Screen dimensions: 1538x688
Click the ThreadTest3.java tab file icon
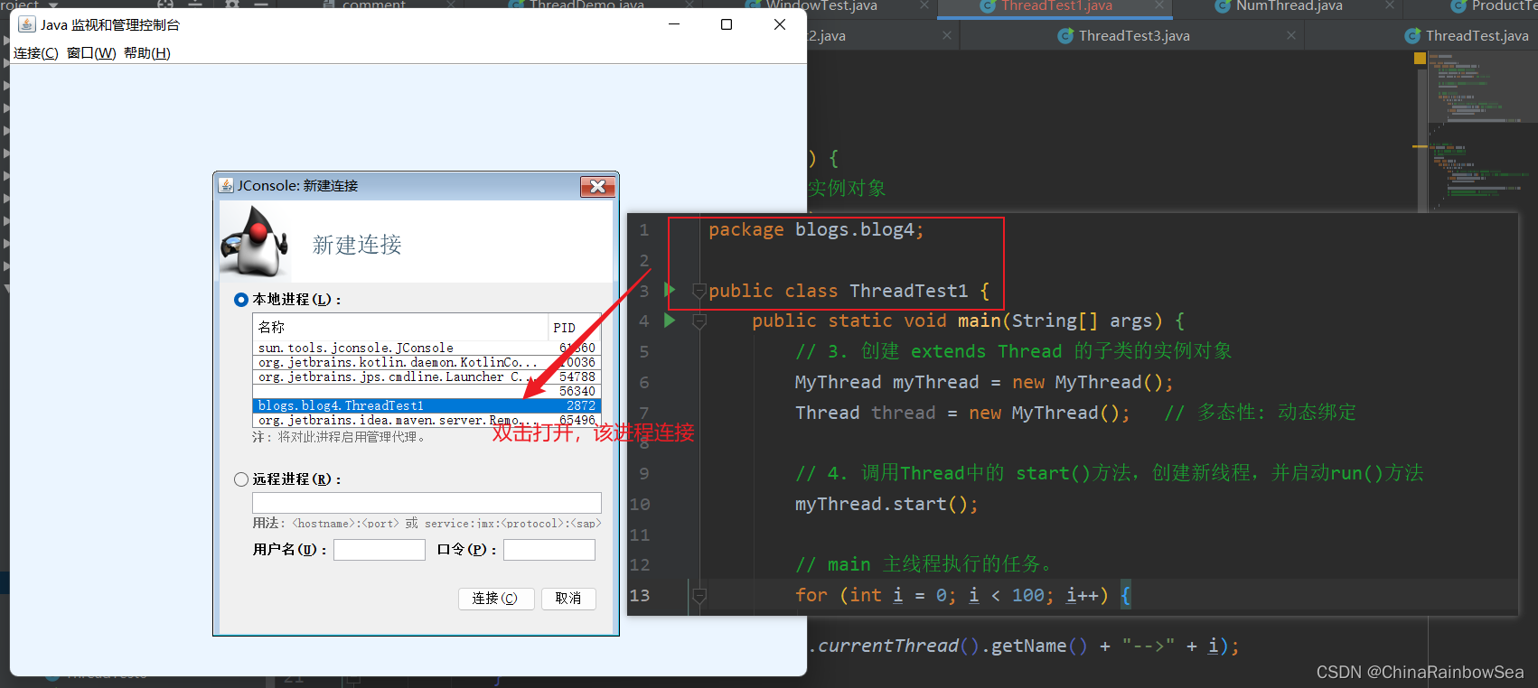(x=1065, y=36)
